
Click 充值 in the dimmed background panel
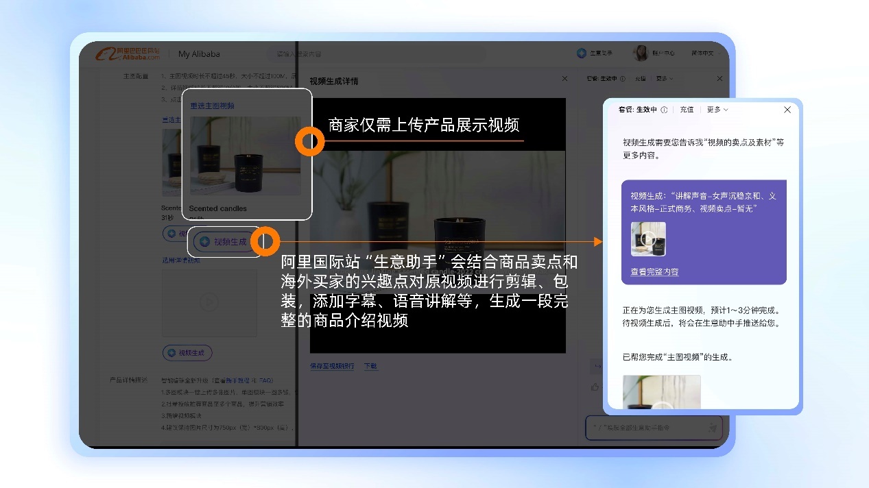[x=640, y=79]
